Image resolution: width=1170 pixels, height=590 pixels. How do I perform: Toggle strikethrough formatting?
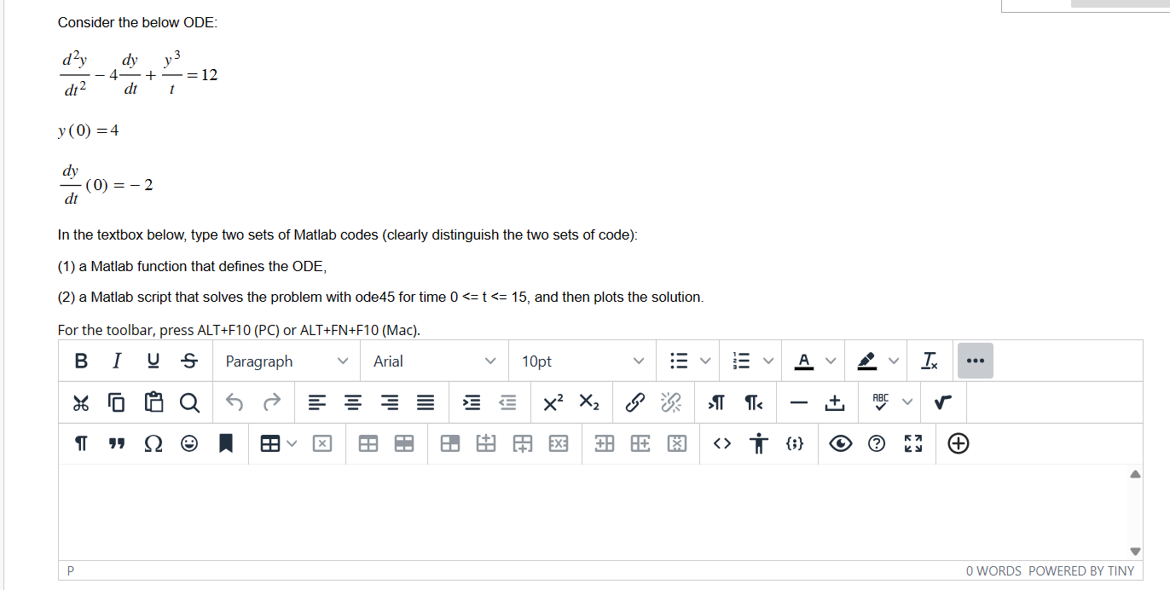pyautogui.click(x=188, y=362)
